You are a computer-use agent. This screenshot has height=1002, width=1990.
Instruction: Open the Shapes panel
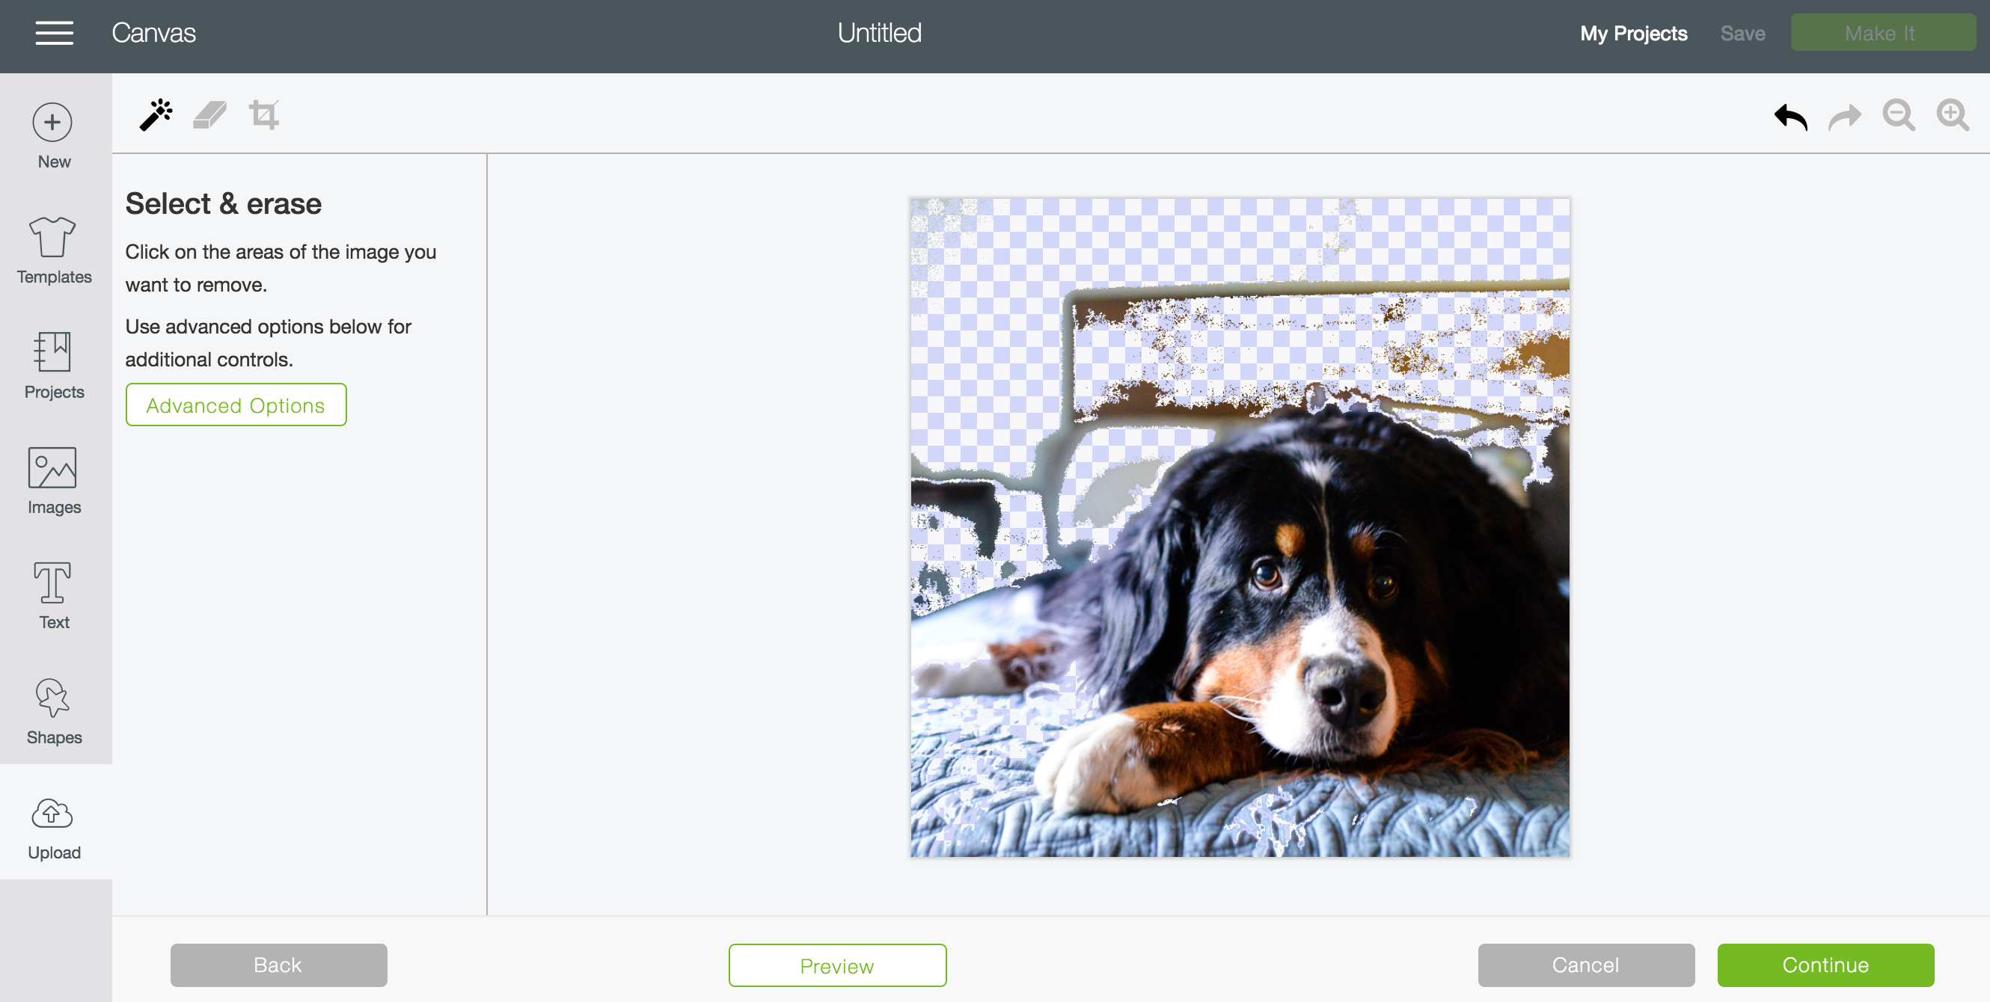pyautogui.click(x=54, y=711)
